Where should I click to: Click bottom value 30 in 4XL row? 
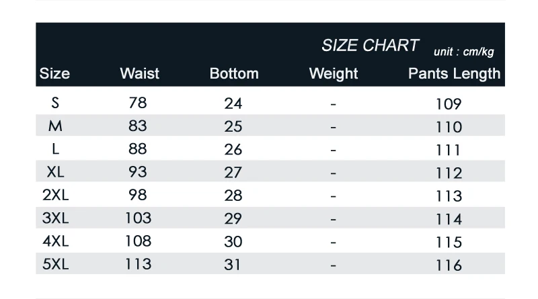(x=233, y=242)
